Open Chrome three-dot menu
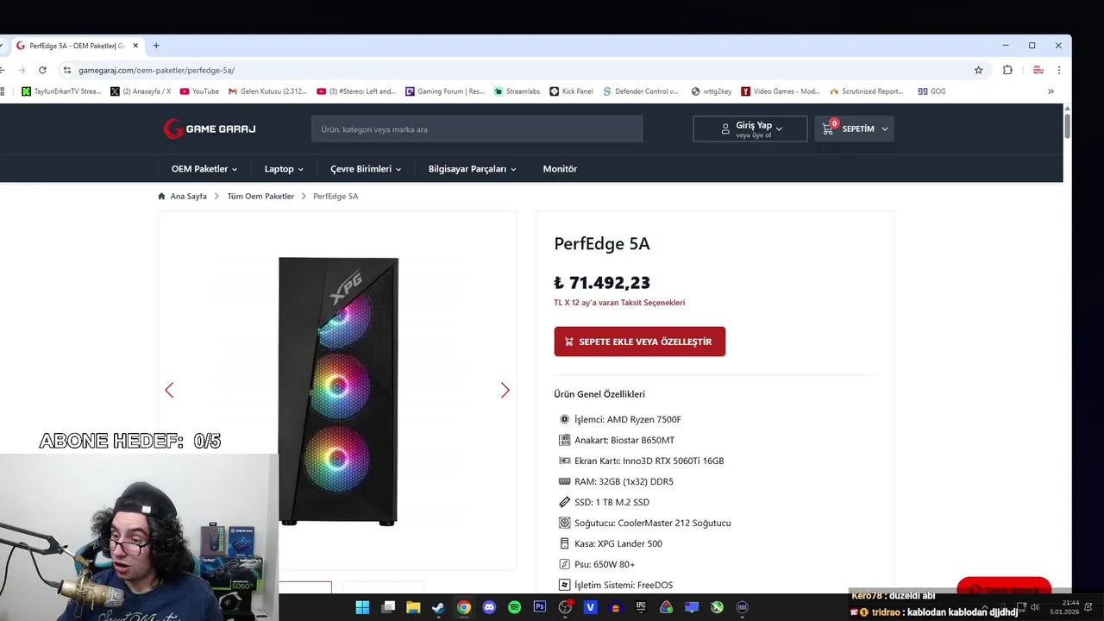This screenshot has width=1104, height=621. (1058, 70)
